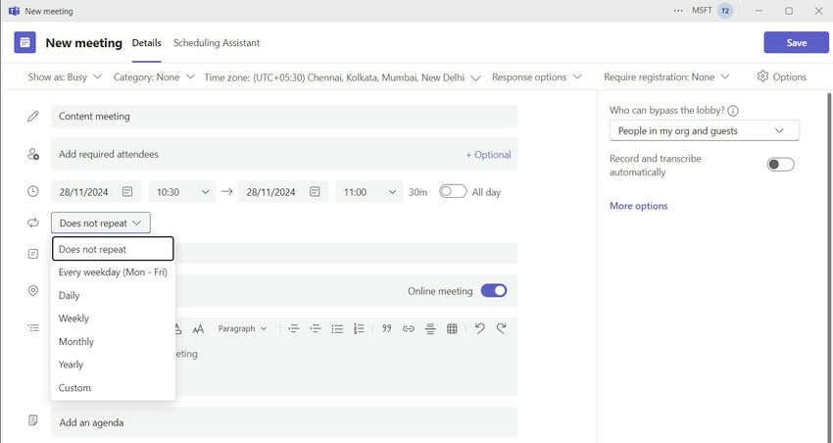Open the lobby bypass dropdown
Viewport: 833px width, 443px height.
(x=704, y=130)
